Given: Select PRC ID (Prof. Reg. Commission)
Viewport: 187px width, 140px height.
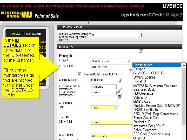Looking at the screenshot, I should pos(156,114).
